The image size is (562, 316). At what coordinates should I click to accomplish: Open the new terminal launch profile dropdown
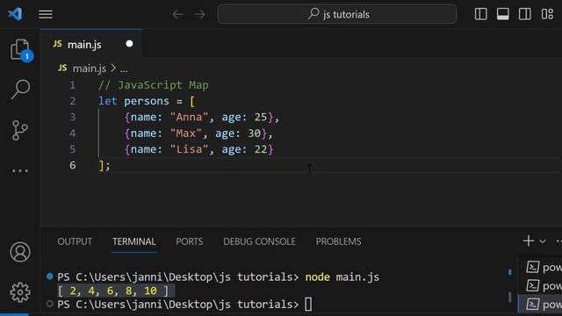pyautogui.click(x=543, y=241)
